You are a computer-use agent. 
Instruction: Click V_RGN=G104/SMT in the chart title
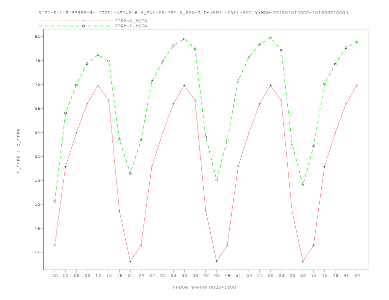(201, 13)
